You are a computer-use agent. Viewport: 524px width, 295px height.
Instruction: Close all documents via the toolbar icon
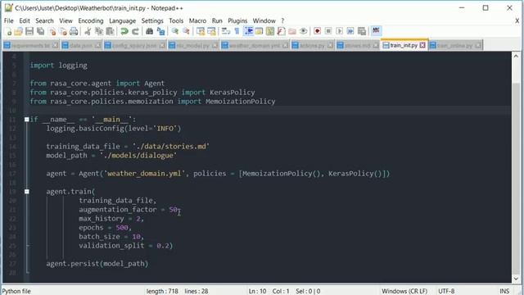coord(63,31)
